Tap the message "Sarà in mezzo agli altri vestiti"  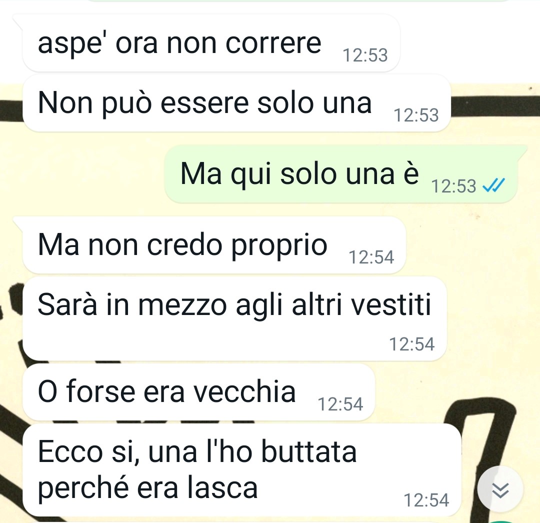[x=234, y=318]
